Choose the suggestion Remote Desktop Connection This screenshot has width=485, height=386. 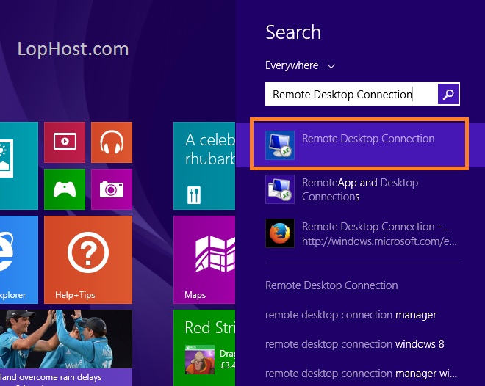[331, 285]
